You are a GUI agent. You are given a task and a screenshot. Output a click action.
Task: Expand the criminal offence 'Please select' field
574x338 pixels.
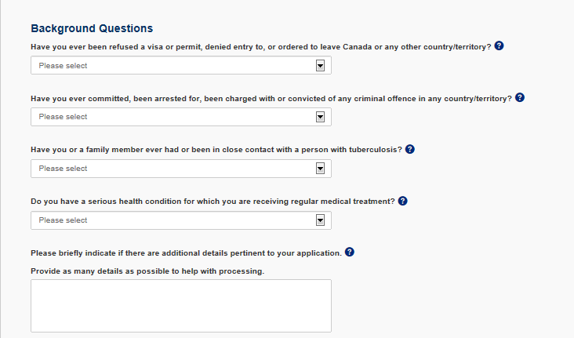tap(181, 117)
